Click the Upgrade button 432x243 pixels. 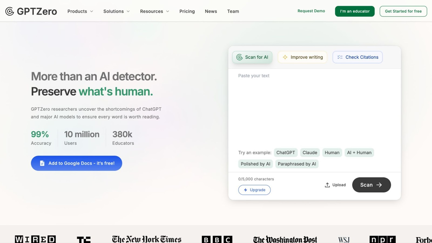tap(254, 190)
